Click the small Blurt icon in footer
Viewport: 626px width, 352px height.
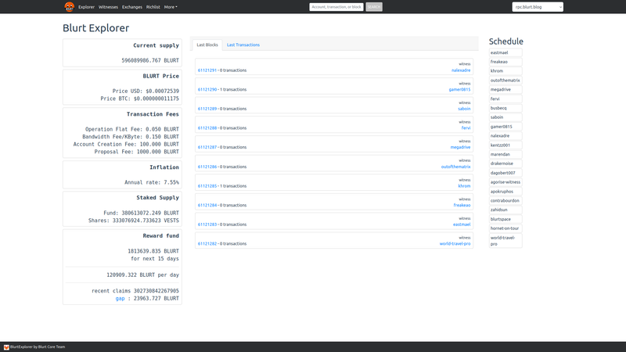click(x=6, y=347)
